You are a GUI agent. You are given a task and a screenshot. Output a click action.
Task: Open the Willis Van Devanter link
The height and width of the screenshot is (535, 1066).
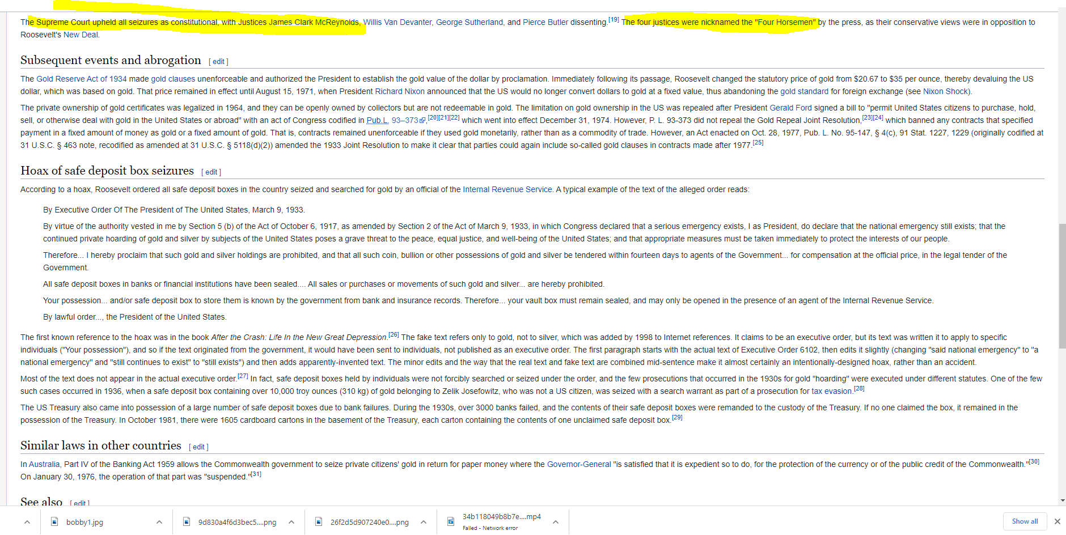tap(397, 22)
